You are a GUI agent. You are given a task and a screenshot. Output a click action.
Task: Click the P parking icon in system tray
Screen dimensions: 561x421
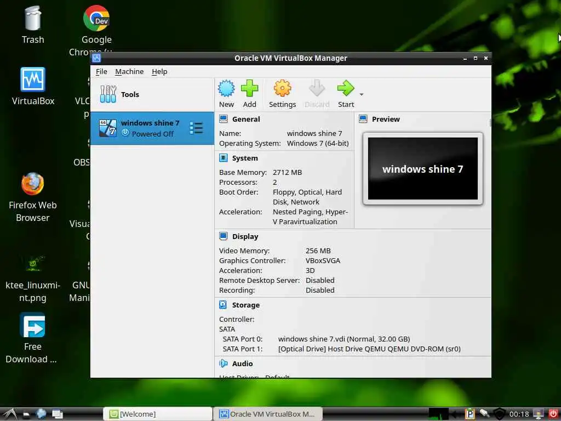[x=470, y=414]
